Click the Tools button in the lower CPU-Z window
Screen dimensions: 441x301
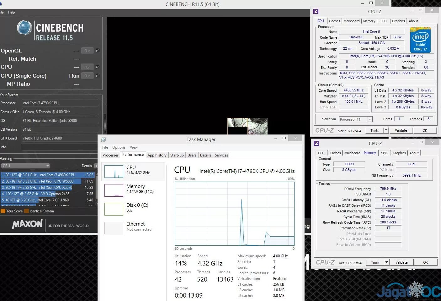pyautogui.click(x=375, y=262)
